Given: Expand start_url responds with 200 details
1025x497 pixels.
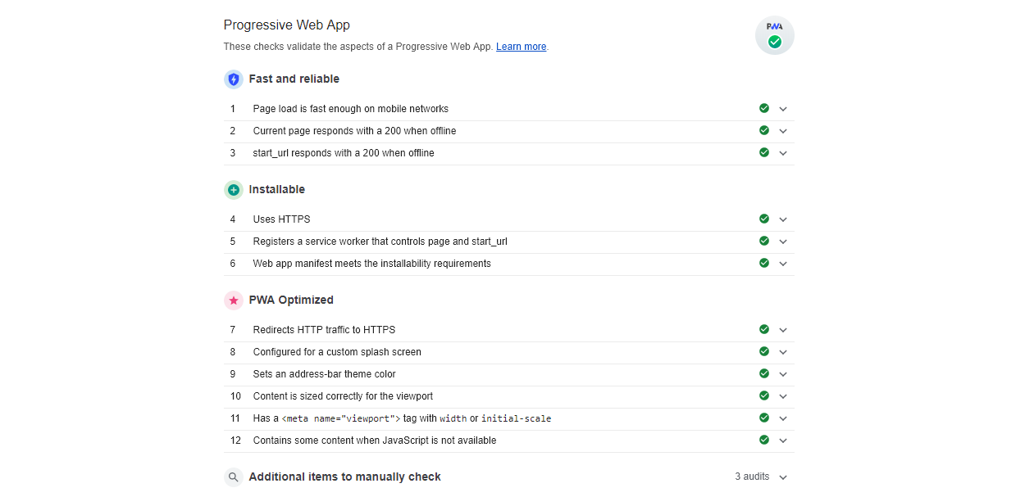Looking at the screenshot, I should (783, 153).
